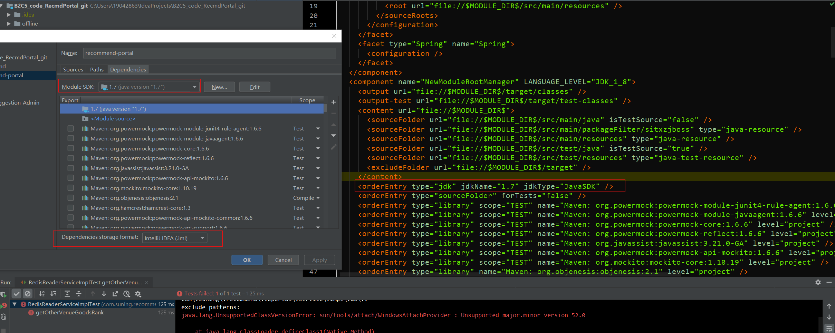Screen dimensions: 835x333
Task: Open scope dropdown for hamcrest-core:1.3
Action: point(318,208)
